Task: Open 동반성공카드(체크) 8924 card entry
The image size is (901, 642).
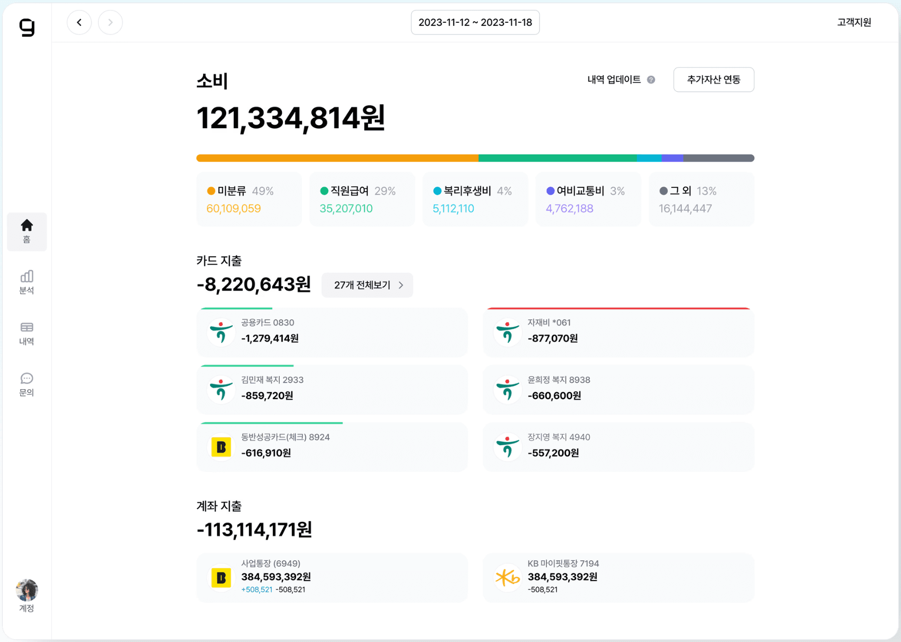Action: (x=332, y=447)
